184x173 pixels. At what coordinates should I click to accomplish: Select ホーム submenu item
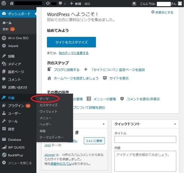(x=7, y=23)
